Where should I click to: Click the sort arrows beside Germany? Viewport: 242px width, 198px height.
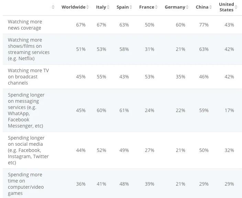point(187,7)
